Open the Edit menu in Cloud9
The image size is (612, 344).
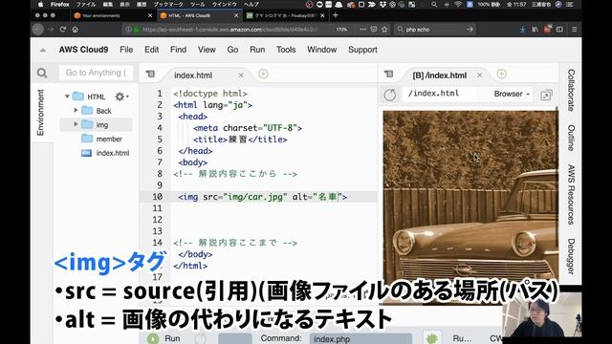pos(151,50)
